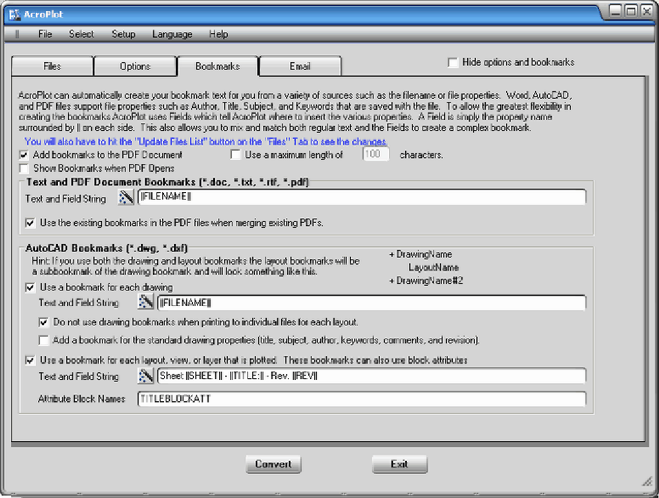
Task: Click the '+ DrawingName#2' example text
Action: click(426, 281)
